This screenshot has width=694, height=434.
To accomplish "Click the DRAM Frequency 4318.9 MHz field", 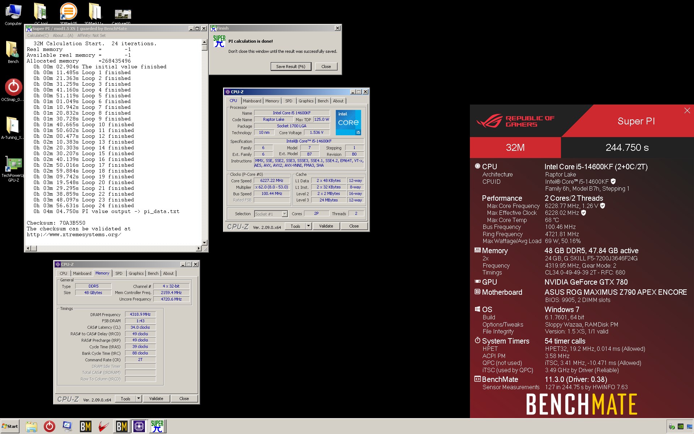I will [x=140, y=314].
